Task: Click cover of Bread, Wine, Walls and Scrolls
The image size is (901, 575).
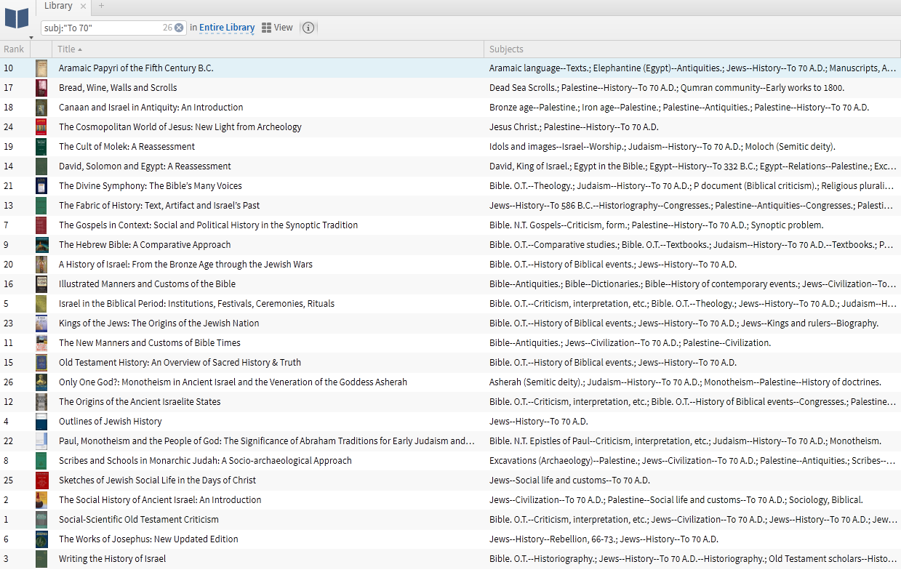Action: coord(41,88)
